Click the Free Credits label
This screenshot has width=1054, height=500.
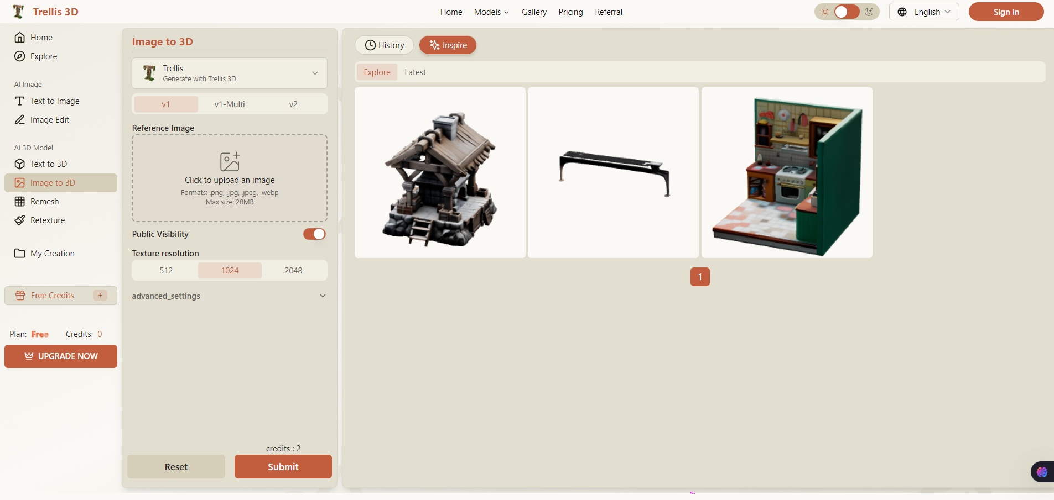(x=53, y=296)
